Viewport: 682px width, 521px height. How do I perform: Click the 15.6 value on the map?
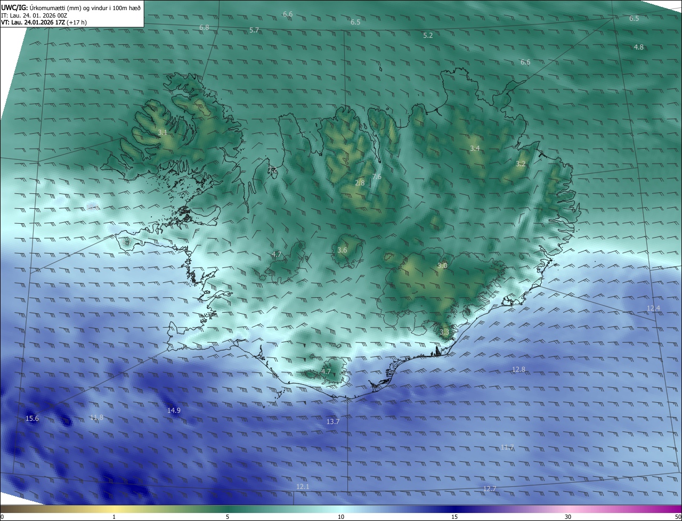pos(32,419)
